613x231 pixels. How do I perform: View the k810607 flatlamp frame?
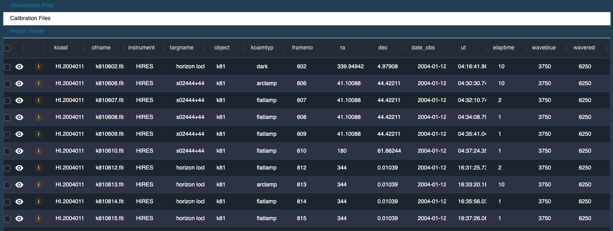pyautogui.click(x=19, y=100)
